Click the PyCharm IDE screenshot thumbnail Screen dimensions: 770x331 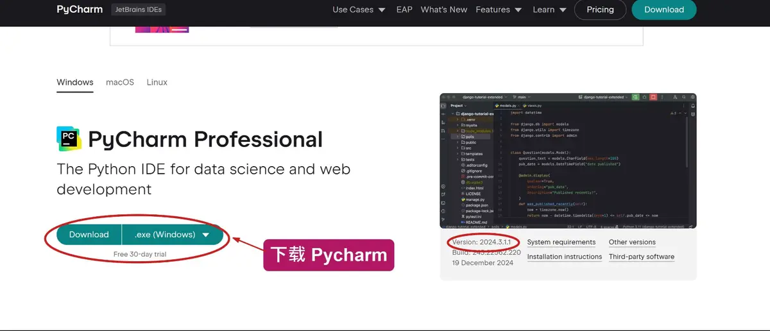568,161
